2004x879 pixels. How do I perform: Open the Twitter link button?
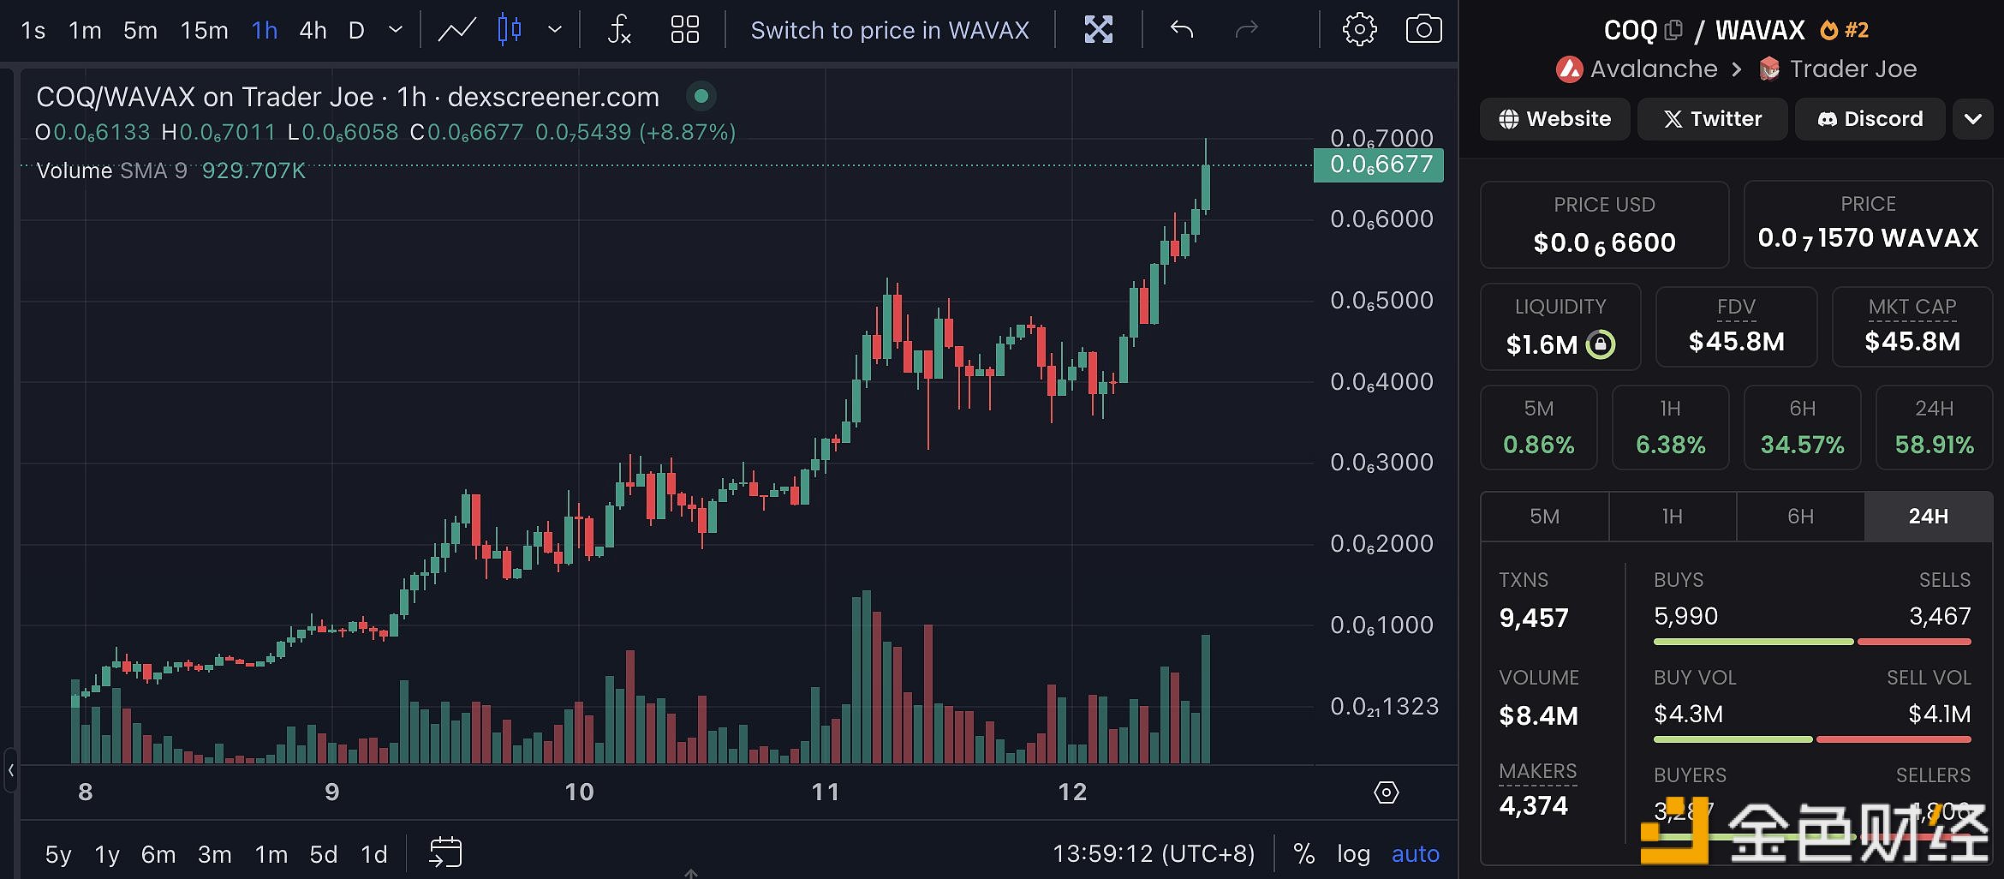[1713, 119]
